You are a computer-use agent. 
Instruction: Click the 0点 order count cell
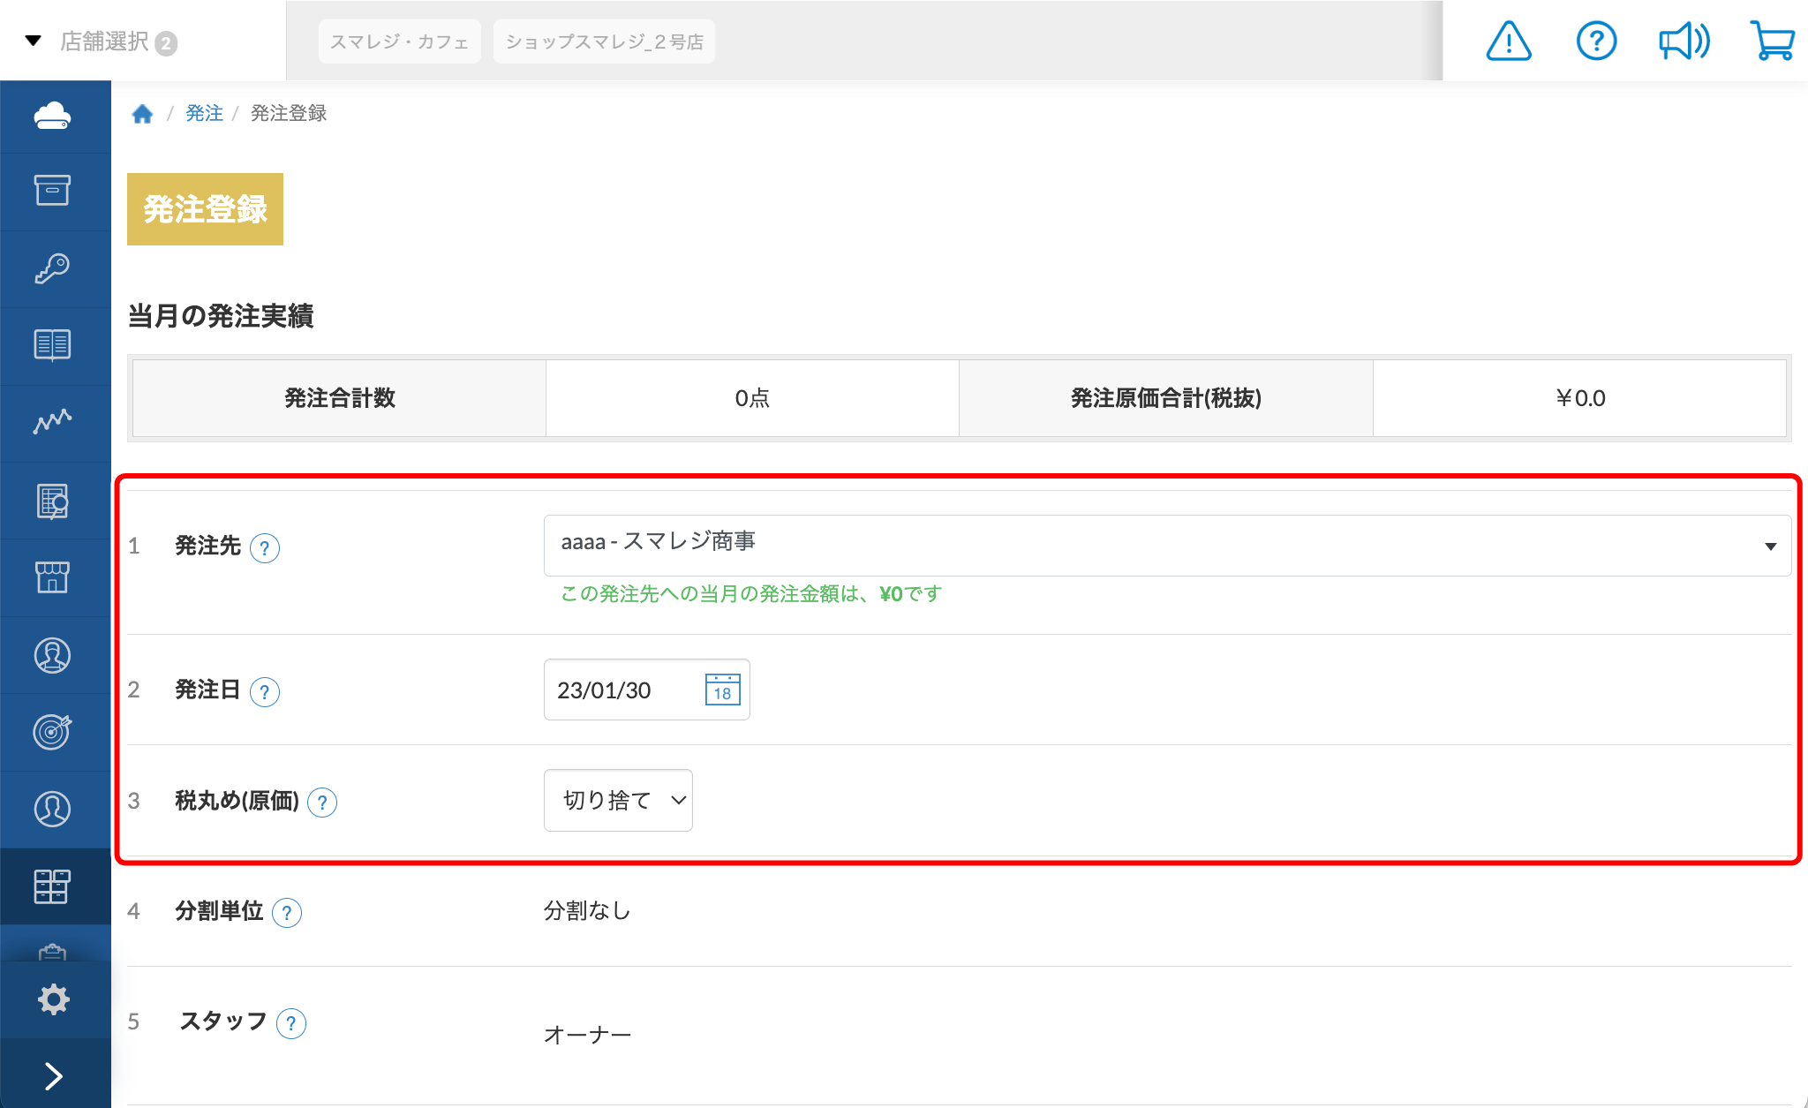[752, 398]
